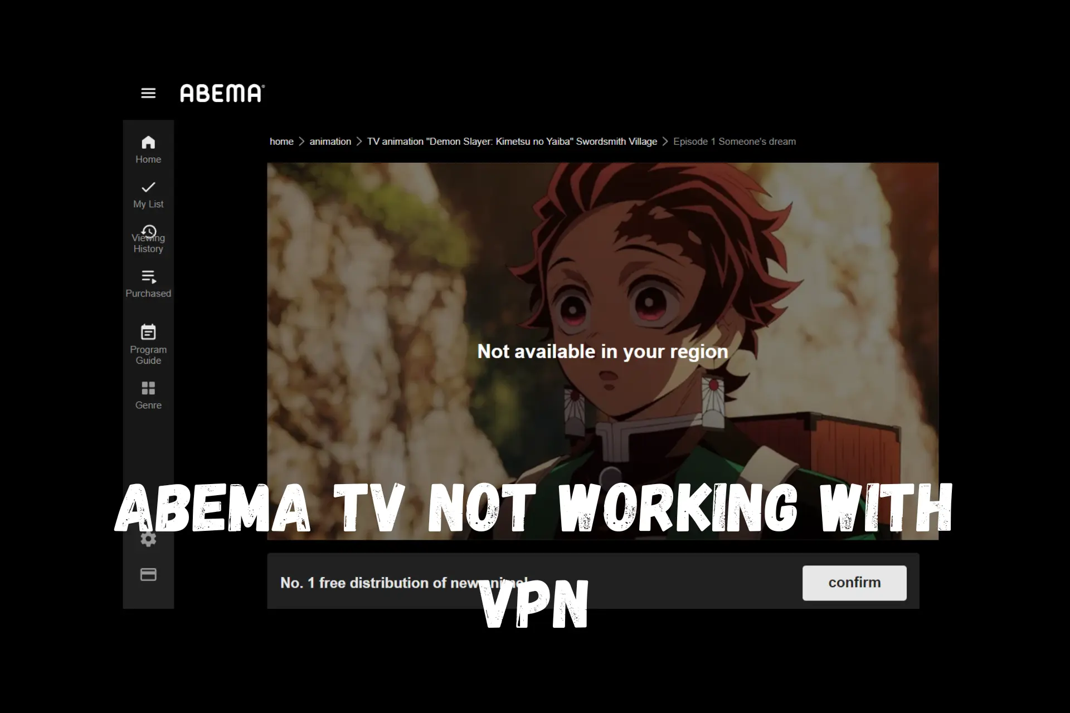This screenshot has height=713, width=1070.
Task: Click the confirm button
Action: [x=853, y=582]
